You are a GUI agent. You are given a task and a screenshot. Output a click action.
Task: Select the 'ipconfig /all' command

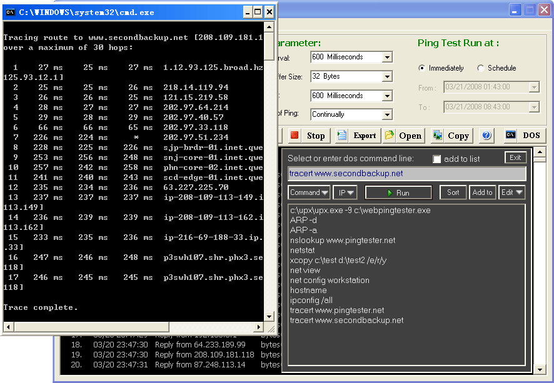[x=311, y=301]
